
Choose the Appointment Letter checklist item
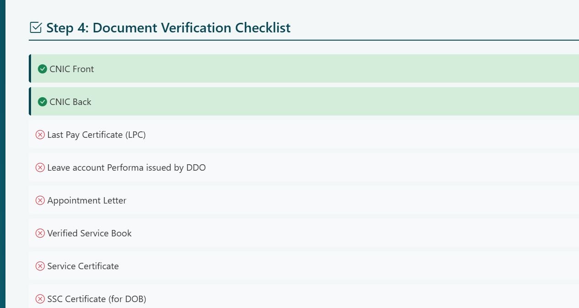point(87,200)
